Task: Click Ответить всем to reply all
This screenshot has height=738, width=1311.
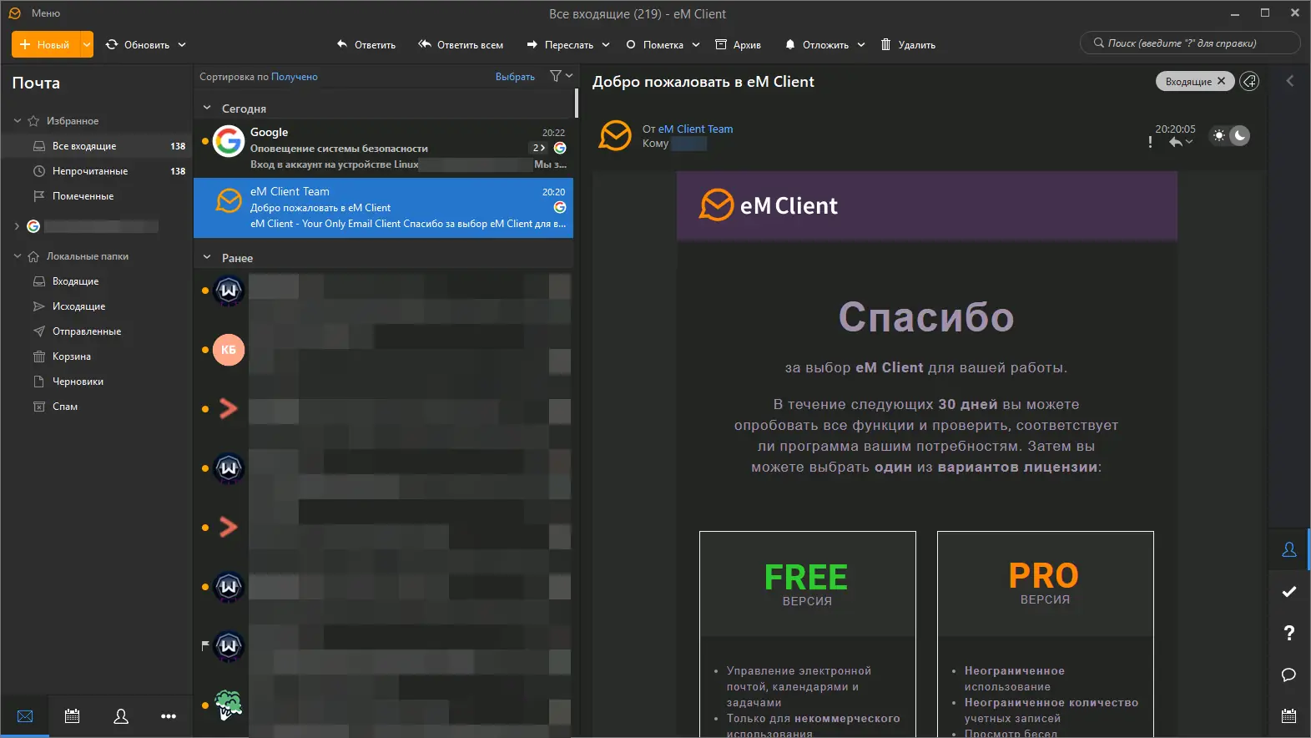Action: click(x=461, y=45)
